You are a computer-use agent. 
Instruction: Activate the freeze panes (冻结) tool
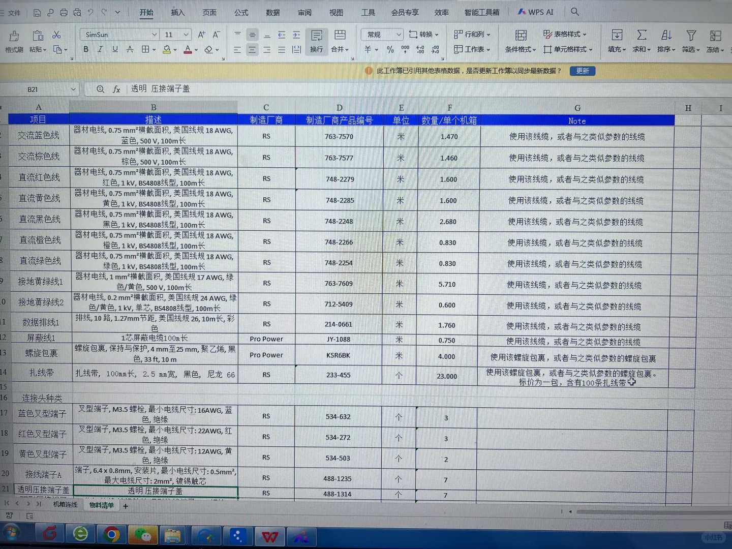pyautogui.click(x=714, y=41)
